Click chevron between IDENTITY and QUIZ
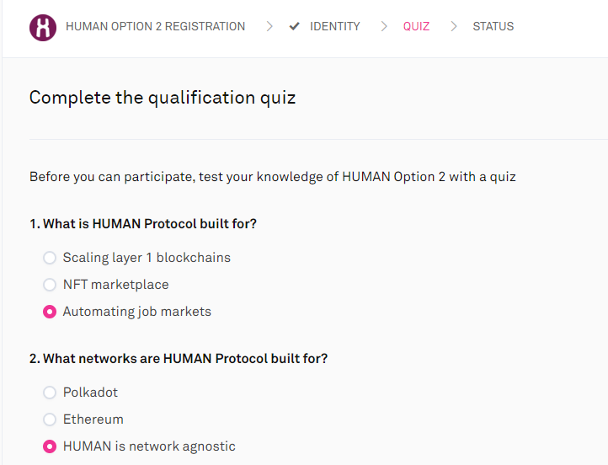Screen dimensions: 608x465 pos(383,26)
